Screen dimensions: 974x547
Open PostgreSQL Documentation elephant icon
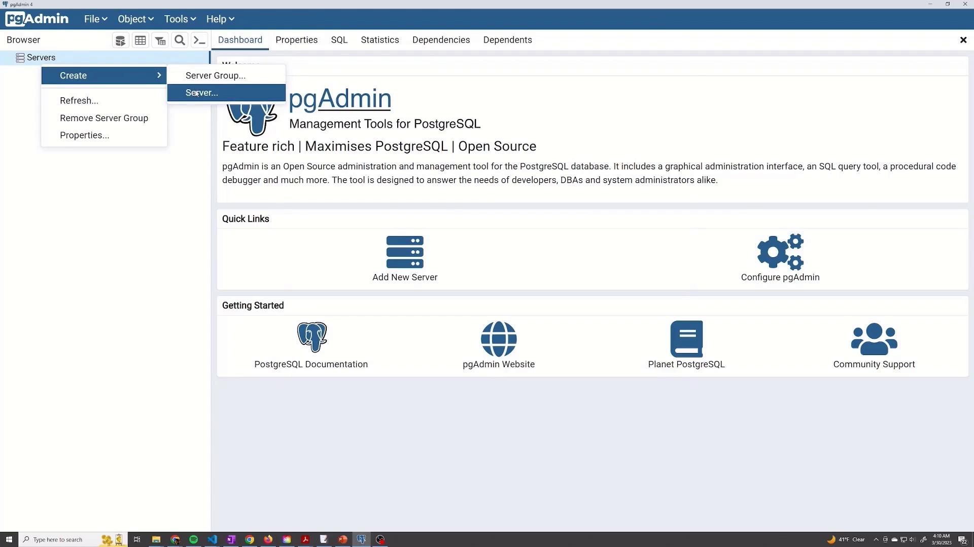[311, 337]
